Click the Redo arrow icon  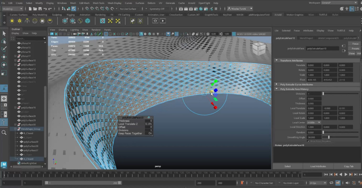pos(50,9)
